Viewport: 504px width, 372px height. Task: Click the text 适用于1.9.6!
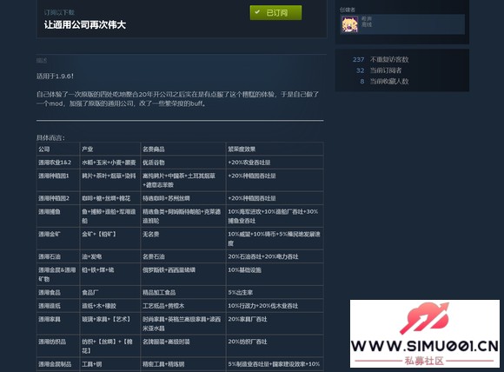(x=55, y=76)
